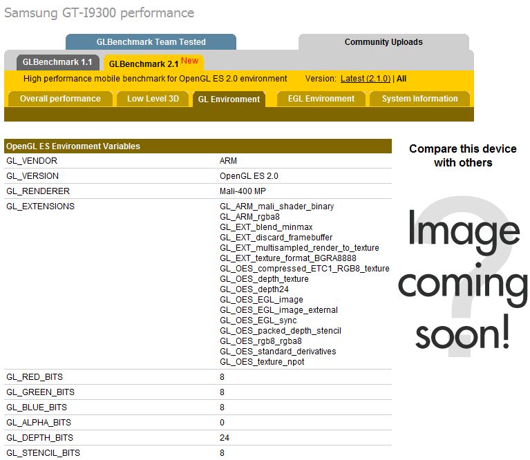Select the GL_ALPHA_BITS row label
Image resolution: width=530 pixels, height=460 pixels.
pos(39,423)
